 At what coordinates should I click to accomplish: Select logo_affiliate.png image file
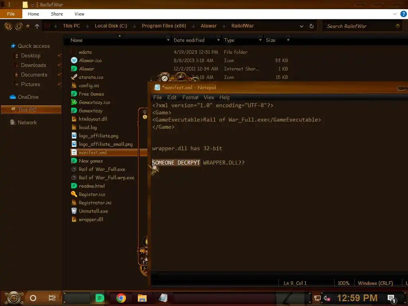point(98,135)
